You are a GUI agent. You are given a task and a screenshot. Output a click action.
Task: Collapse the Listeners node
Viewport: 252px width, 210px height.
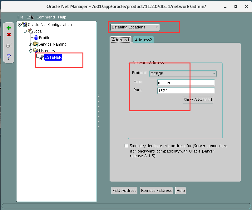point(31,51)
